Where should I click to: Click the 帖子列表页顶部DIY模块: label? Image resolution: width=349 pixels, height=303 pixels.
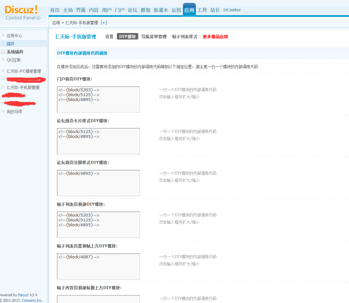click(x=81, y=204)
